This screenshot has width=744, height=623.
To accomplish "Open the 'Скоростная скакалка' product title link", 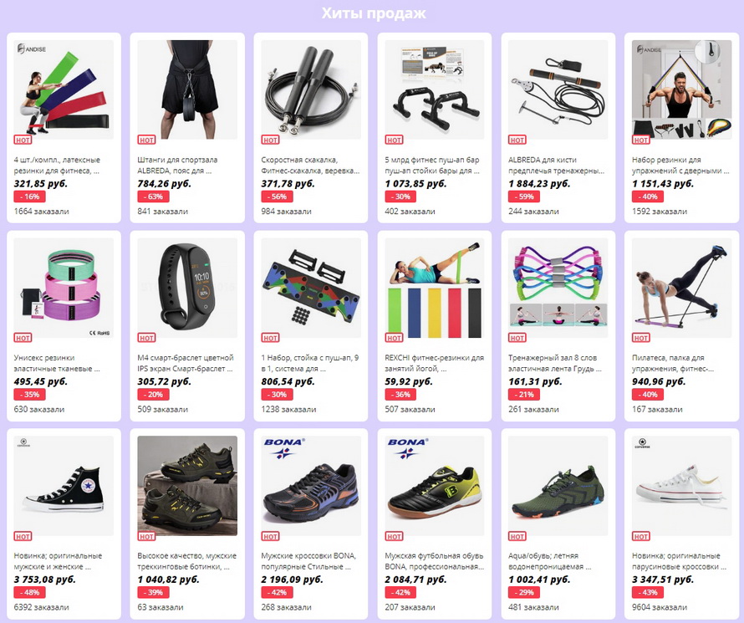I will [310, 165].
